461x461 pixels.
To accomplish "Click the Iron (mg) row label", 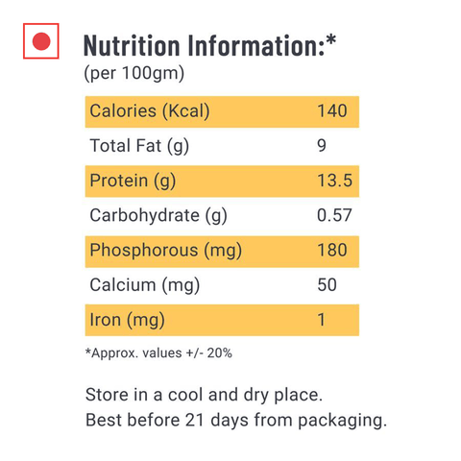I will pyautogui.click(x=128, y=320).
